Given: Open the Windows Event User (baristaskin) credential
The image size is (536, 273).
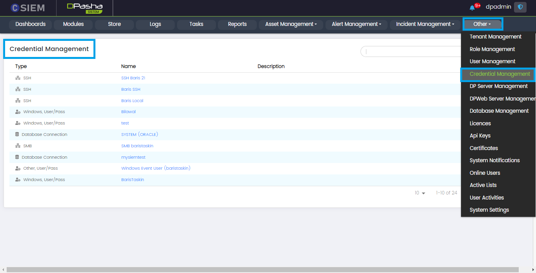Looking at the screenshot, I should click(155, 168).
